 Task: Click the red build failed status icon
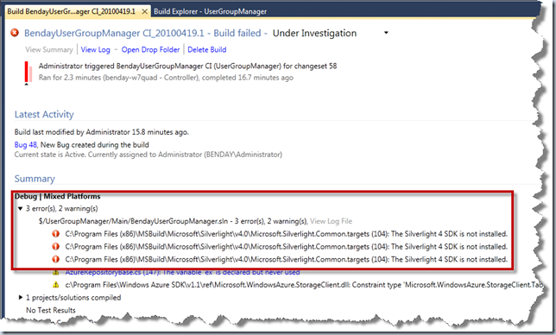tap(15, 33)
